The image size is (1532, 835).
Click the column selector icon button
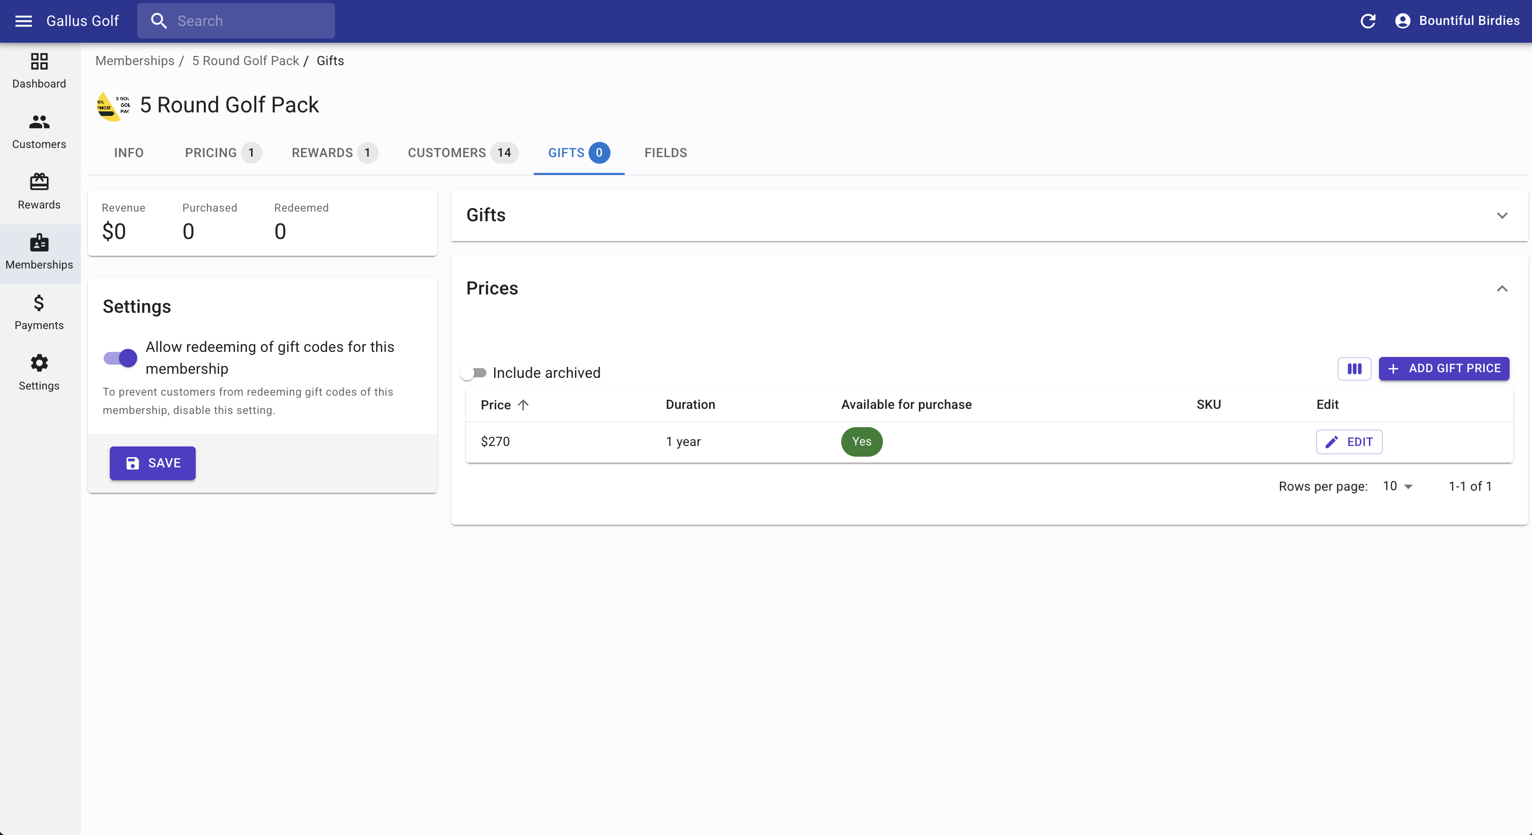(x=1354, y=368)
